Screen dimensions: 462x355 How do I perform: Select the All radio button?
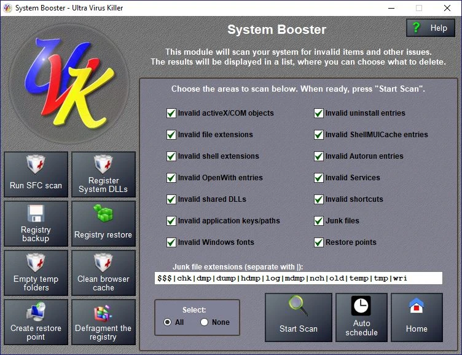(x=167, y=322)
